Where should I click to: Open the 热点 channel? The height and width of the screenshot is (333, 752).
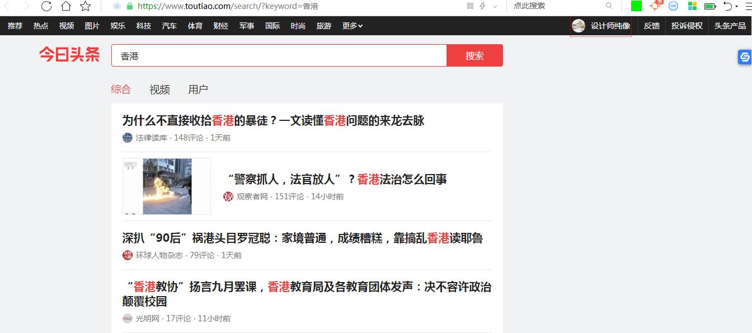(41, 26)
